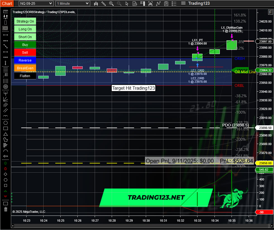Select the Line drawing tool
Viewport: 274px width, 230px height.
click(x=5, y=35)
